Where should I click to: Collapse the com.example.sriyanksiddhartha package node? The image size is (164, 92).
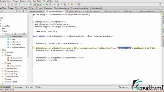pos(3,34)
